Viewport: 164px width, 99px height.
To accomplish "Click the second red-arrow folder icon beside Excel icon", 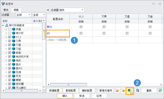I will [123, 91].
